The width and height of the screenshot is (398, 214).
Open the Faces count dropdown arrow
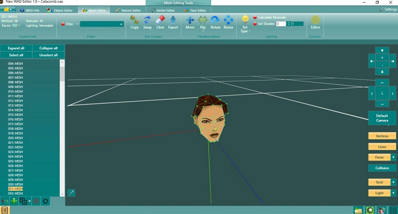click(19, 26)
